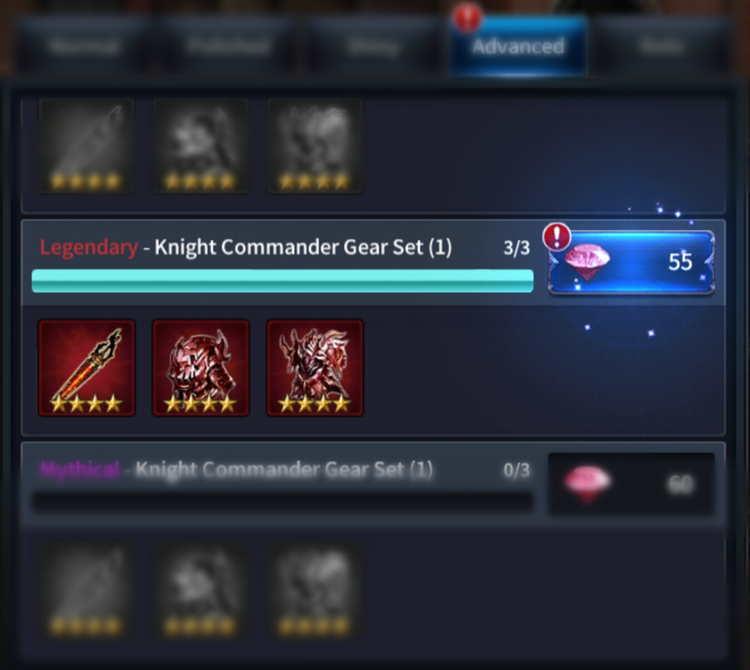The width and height of the screenshot is (750, 670).
Task: Select the Legendary red armor gear icon
Action: coord(315,368)
